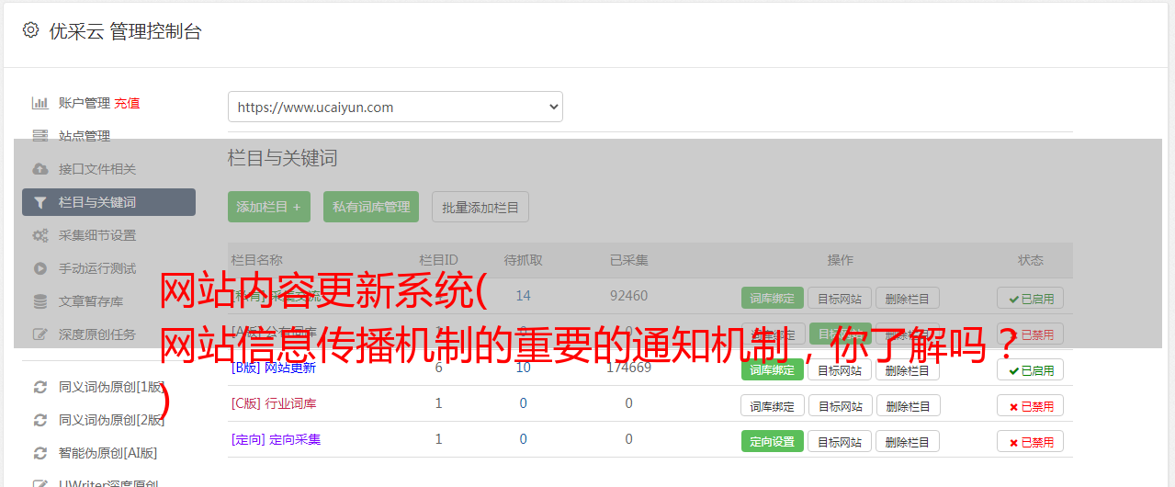Click 词库绑定 for [B版] 网站更新
The image size is (1175, 487).
772,369
